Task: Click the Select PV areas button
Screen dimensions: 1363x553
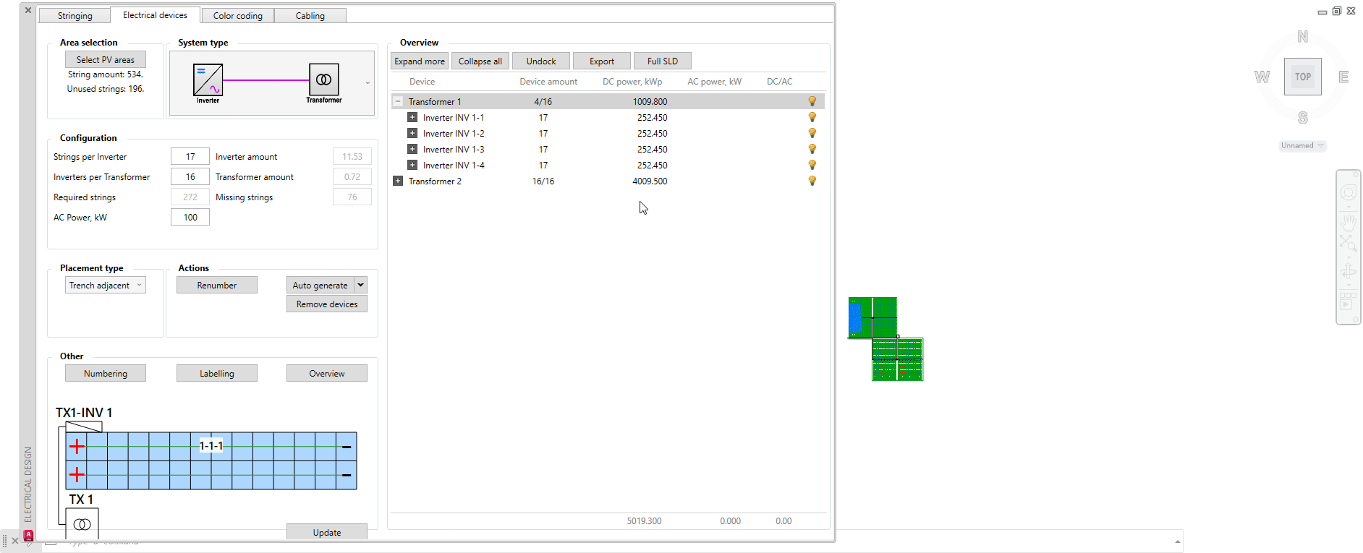Action: pos(106,60)
